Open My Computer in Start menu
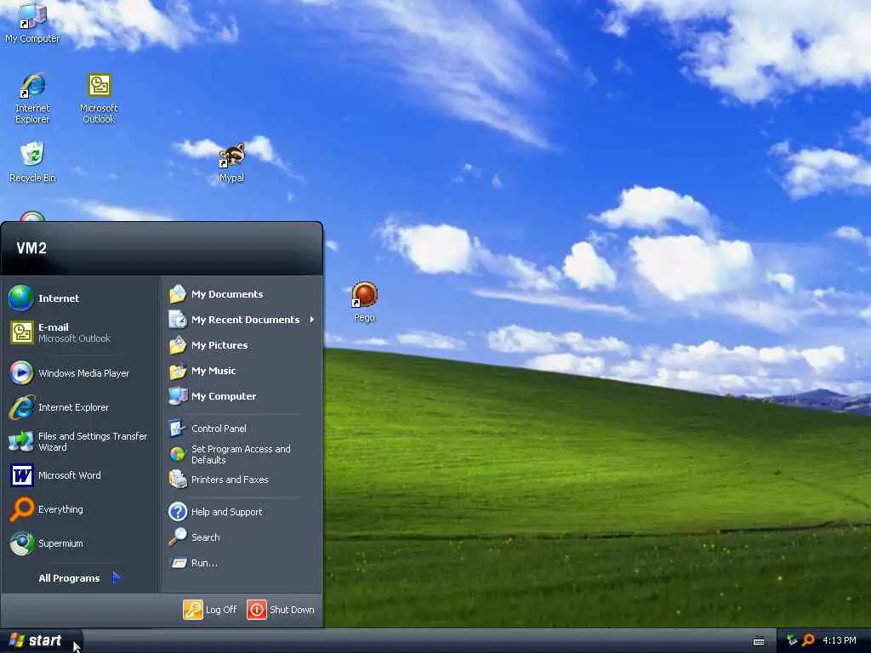The width and height of the screenshot is (871, 653). click(x=242, y=396)
